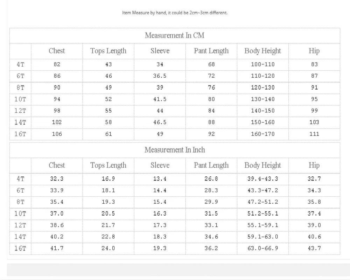Click the Hip header in Inch table
This screenshot has height=280, width=350.
click(x=314, y=166)
